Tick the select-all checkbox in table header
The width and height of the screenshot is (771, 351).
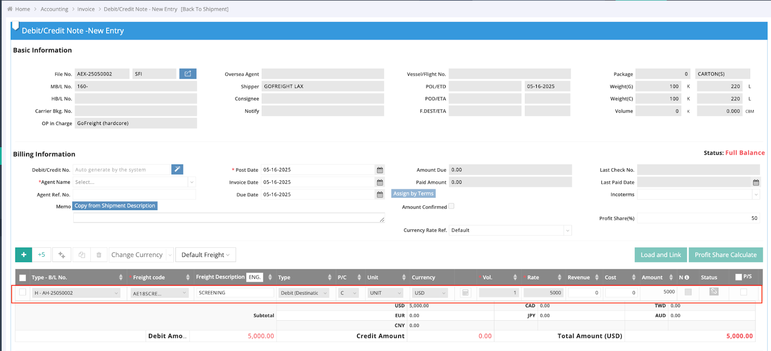click(x=23, y=277)
